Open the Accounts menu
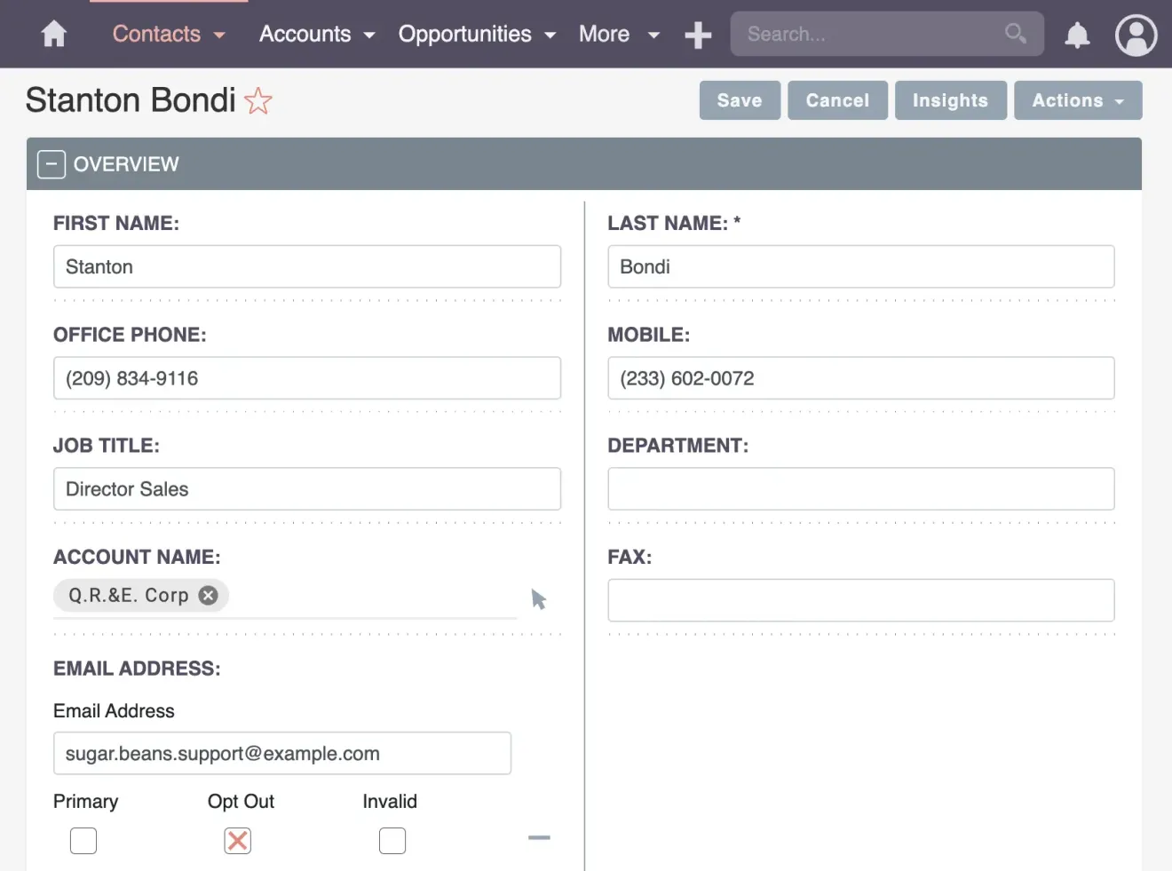Viewport: 1172px width, 871px height. [317, 34]
